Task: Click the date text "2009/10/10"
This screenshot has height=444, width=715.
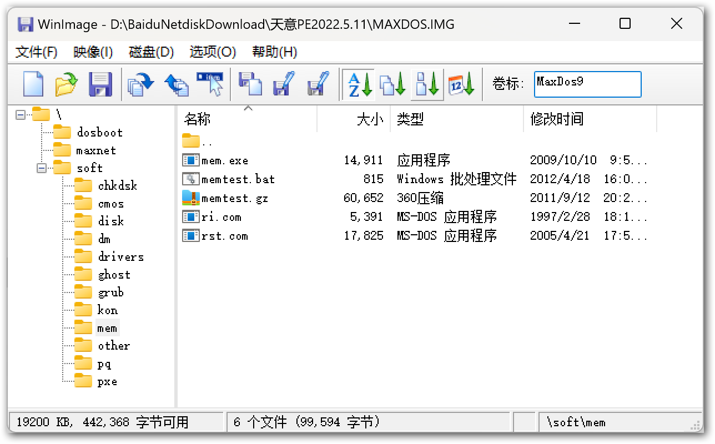Action: tap(563, 160)
